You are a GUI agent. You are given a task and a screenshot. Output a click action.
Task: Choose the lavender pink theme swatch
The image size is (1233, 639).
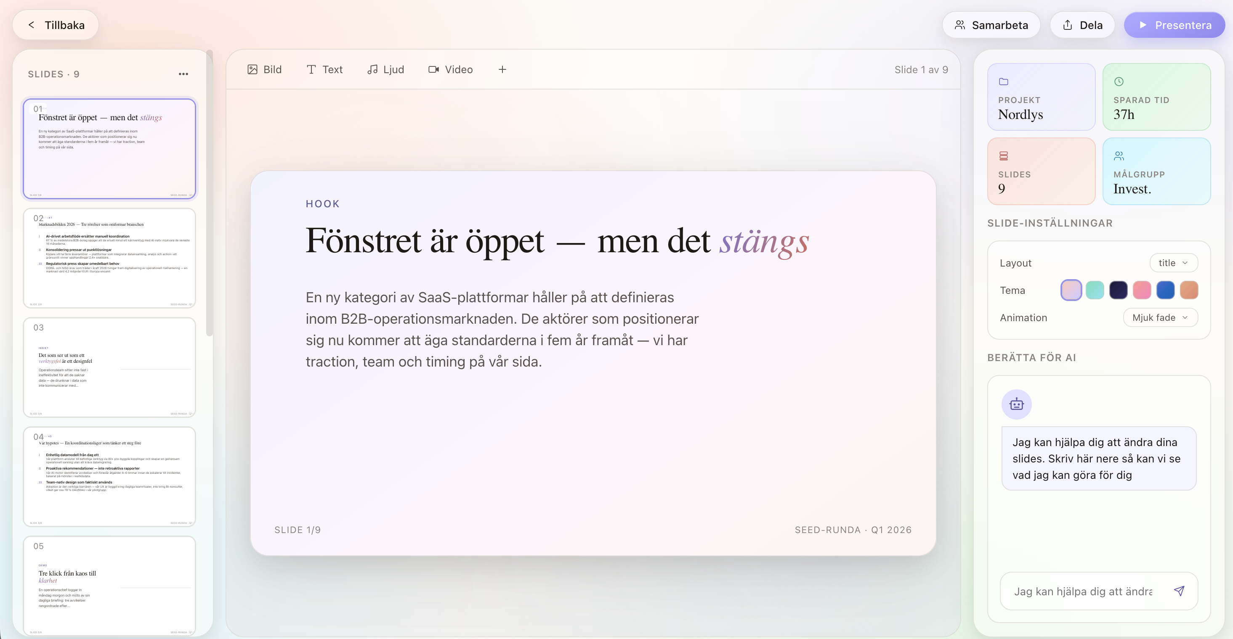click(x=1071, y=290)
